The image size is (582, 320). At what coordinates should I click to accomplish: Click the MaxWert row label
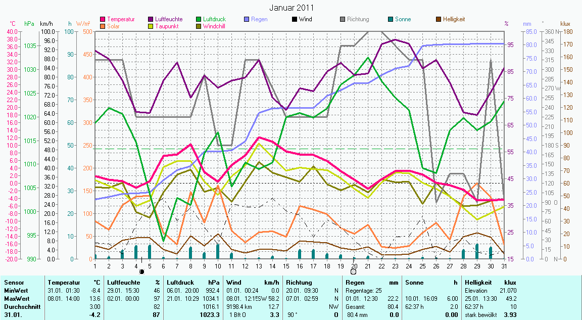[16, 299]
